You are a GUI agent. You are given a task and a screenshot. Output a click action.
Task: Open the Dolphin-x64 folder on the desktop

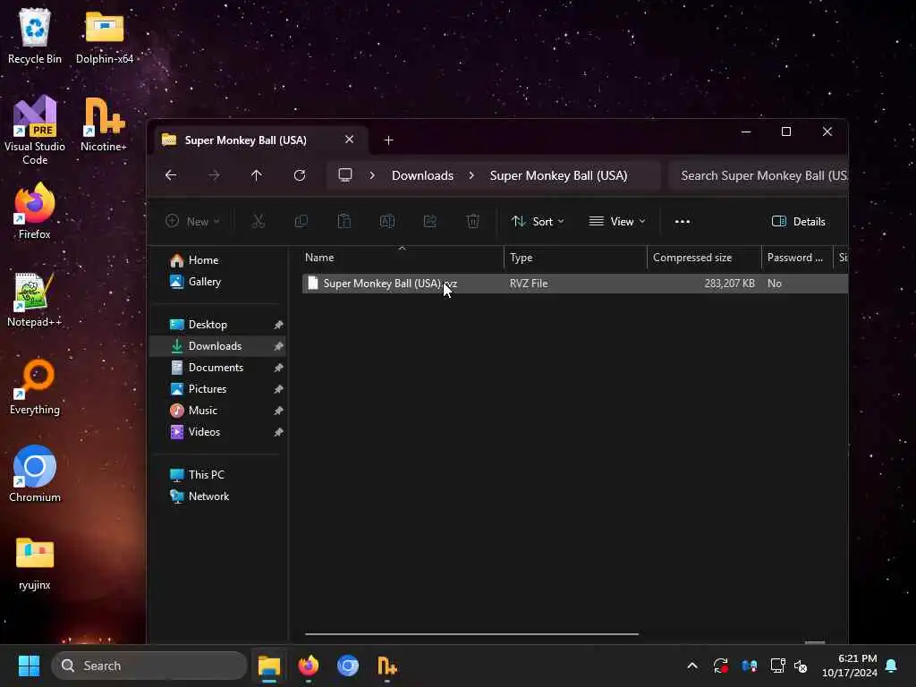point(105,35)
